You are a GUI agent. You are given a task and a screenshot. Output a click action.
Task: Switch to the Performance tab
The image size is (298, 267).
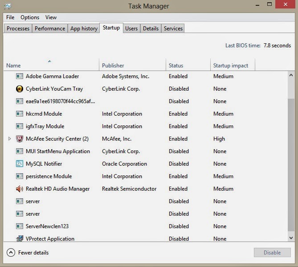(50, 29)
